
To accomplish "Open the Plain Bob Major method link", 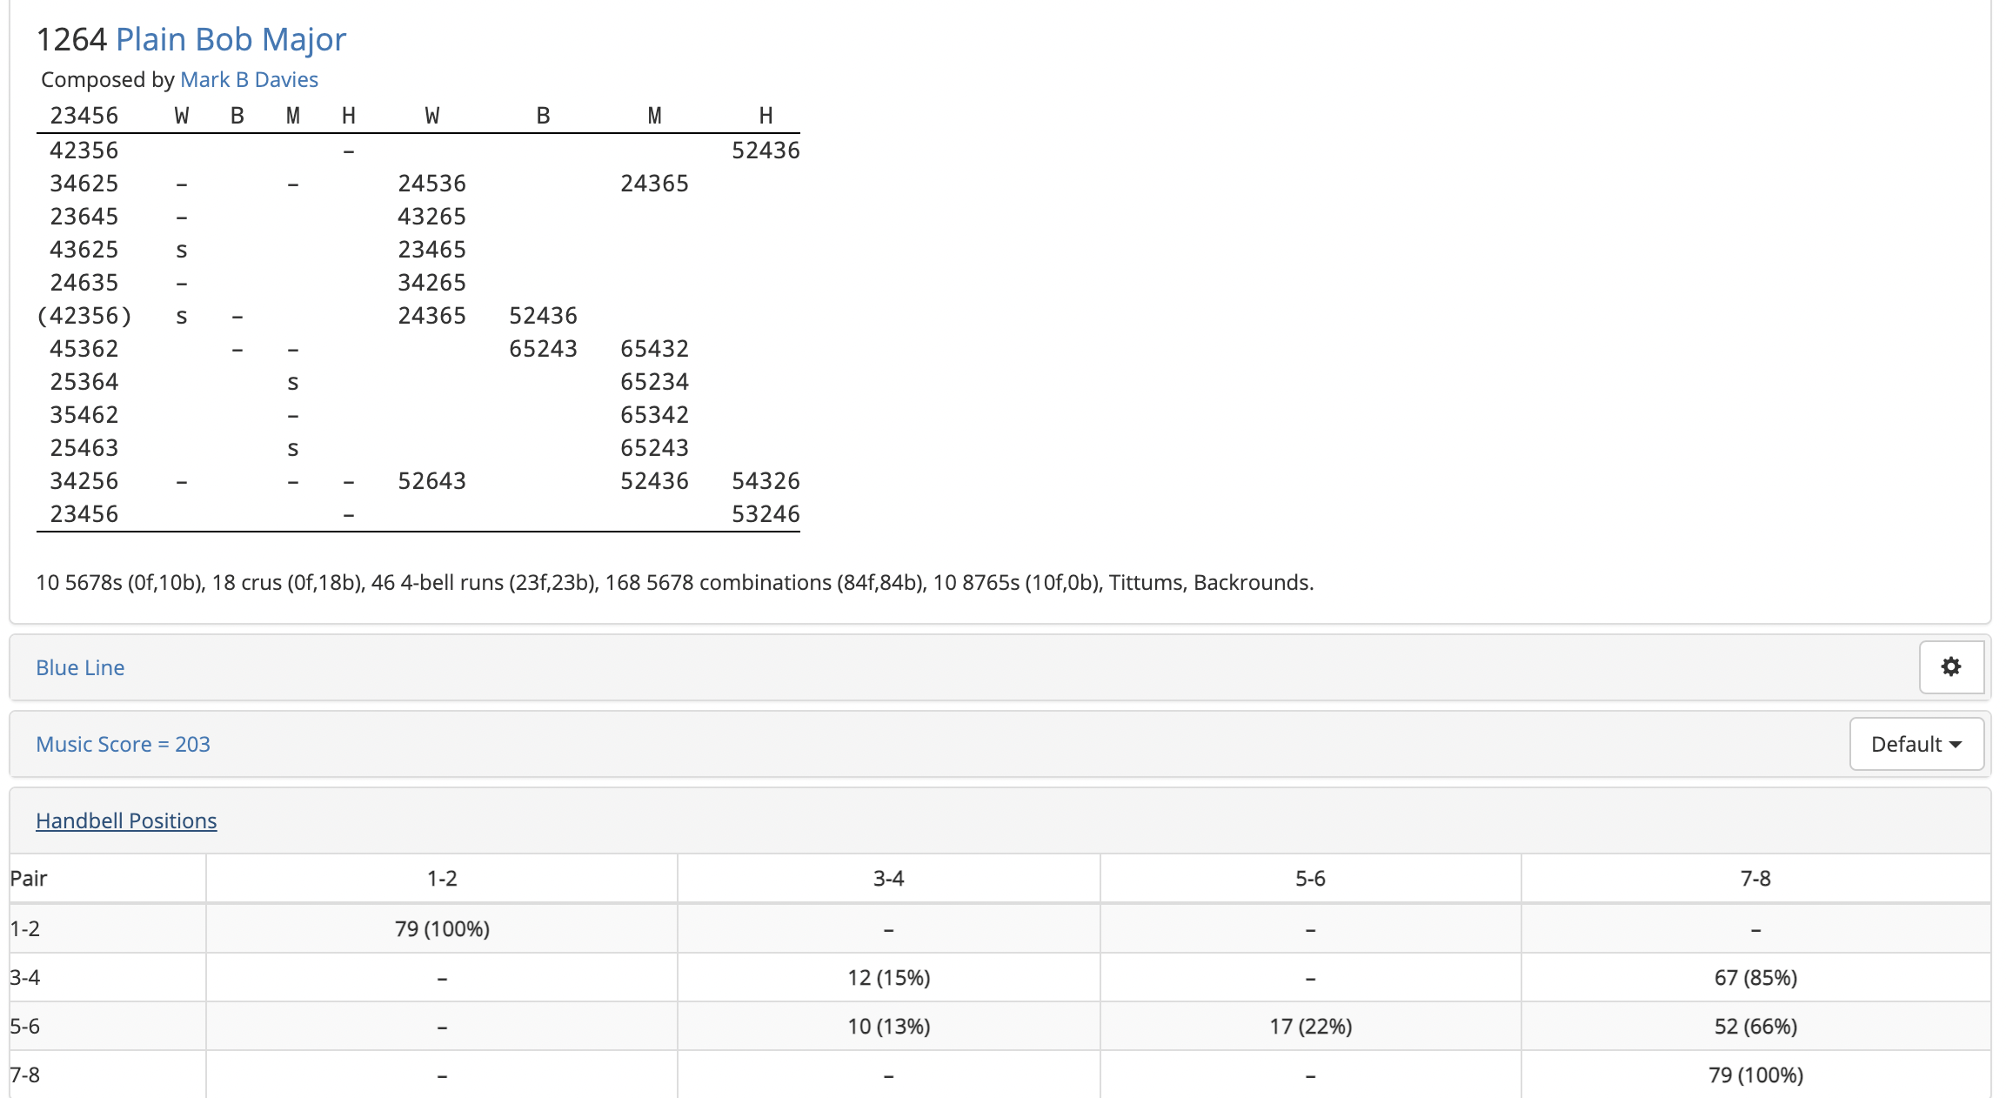I will pos(231,39).
